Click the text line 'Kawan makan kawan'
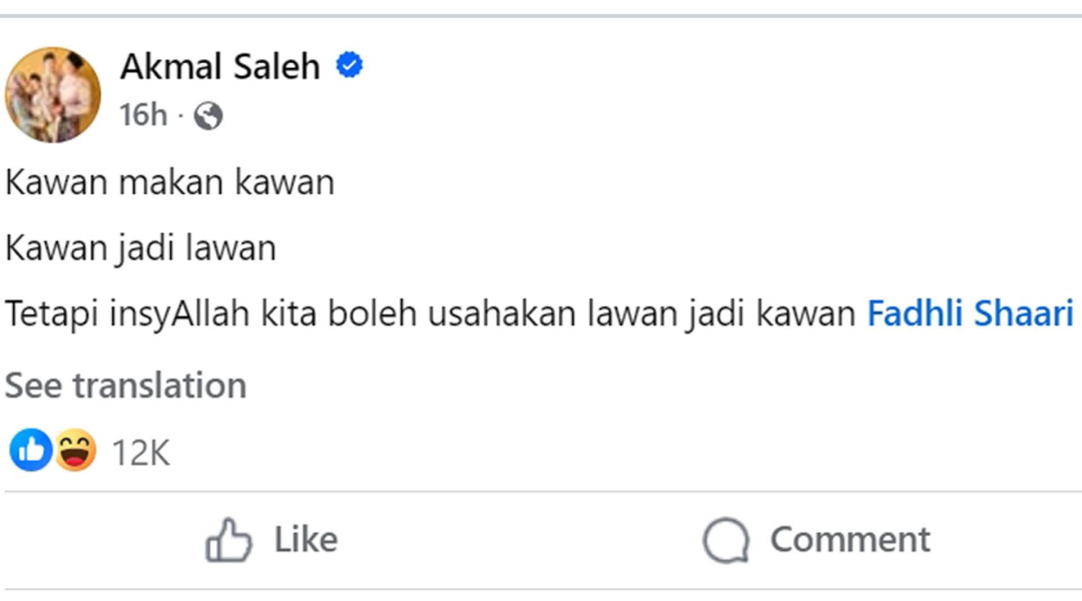 click(170, 182)
